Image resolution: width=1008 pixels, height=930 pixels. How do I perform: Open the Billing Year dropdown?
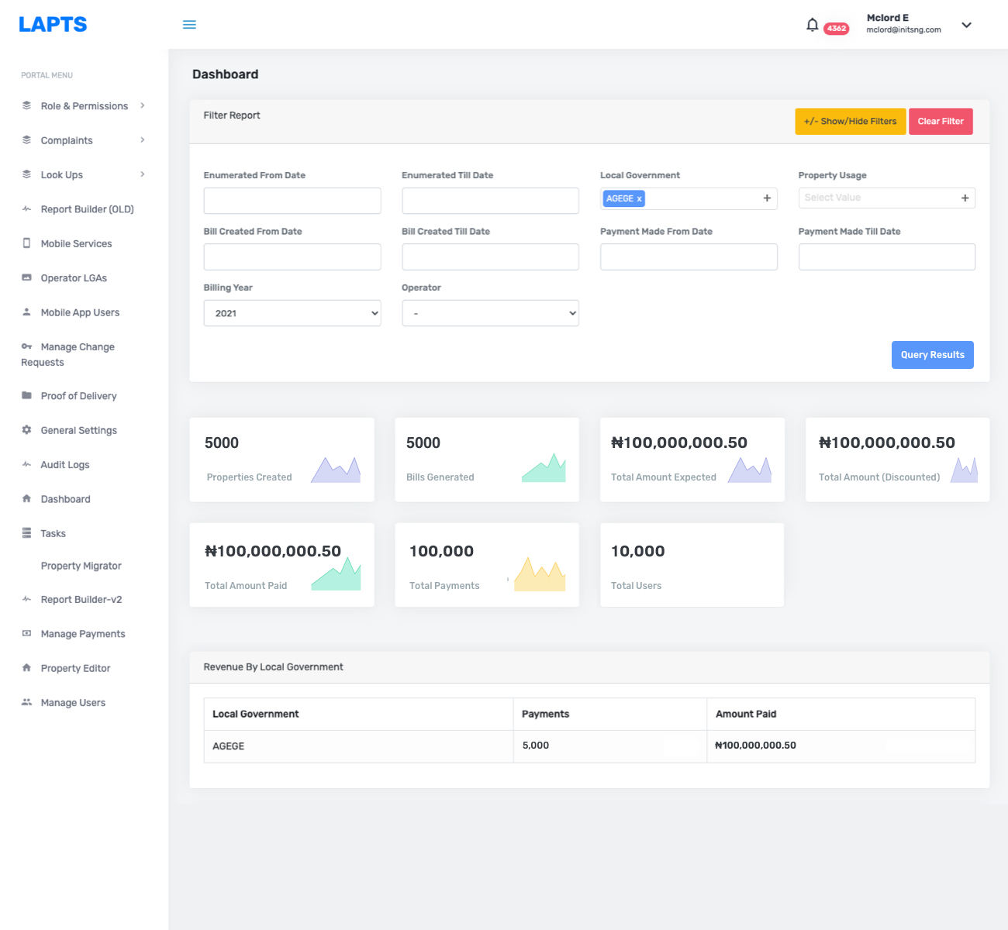292,313
